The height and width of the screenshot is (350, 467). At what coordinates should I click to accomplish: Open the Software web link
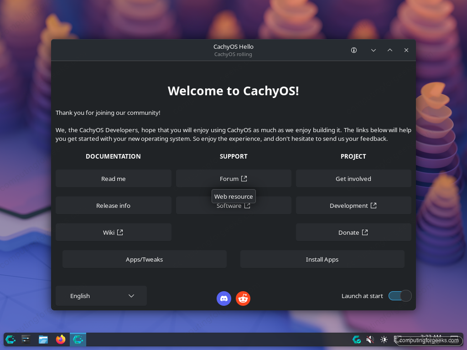(233, 206)
